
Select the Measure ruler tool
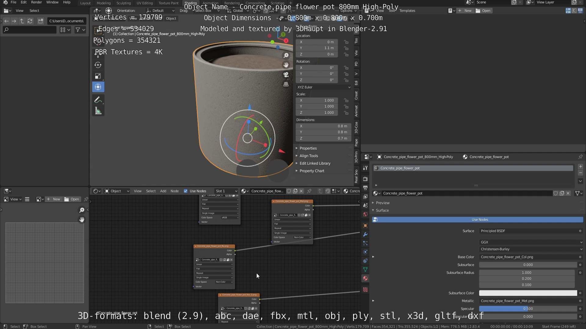click(98, 111)
